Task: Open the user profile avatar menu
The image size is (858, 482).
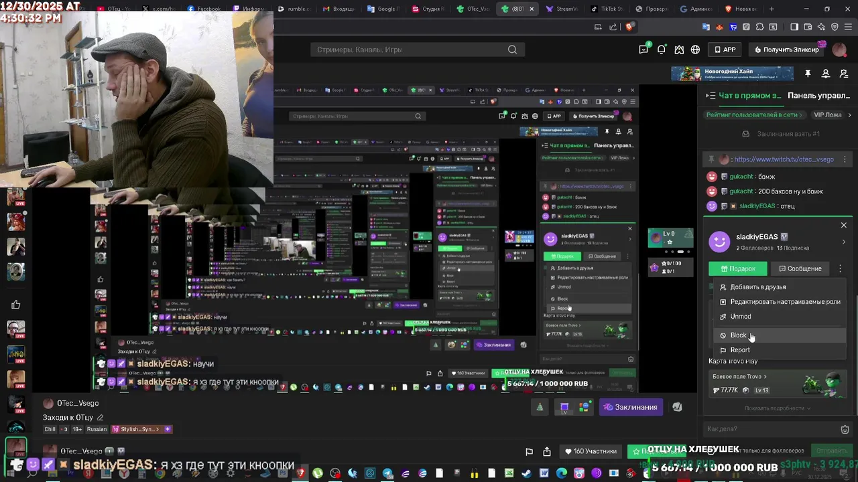Action: (839, 50)
